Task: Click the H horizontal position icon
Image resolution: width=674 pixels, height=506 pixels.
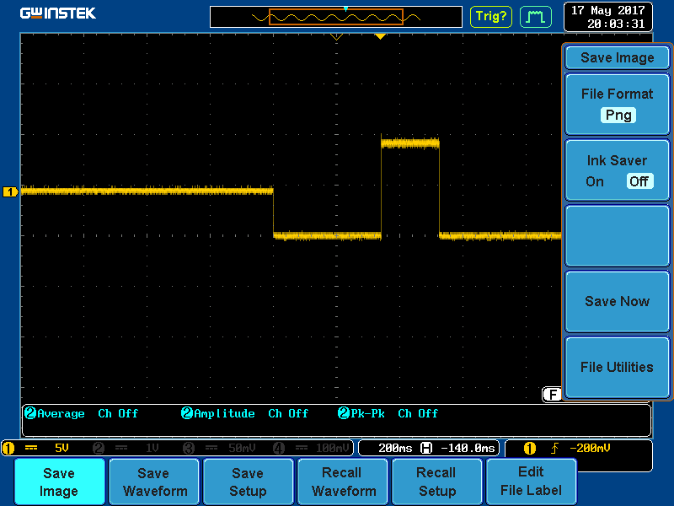Action: (x=426, y=449)
